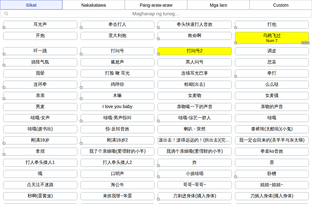Click the magnifying glass search icon
Viewport: 312px width, 204px height.
[6, 14]
